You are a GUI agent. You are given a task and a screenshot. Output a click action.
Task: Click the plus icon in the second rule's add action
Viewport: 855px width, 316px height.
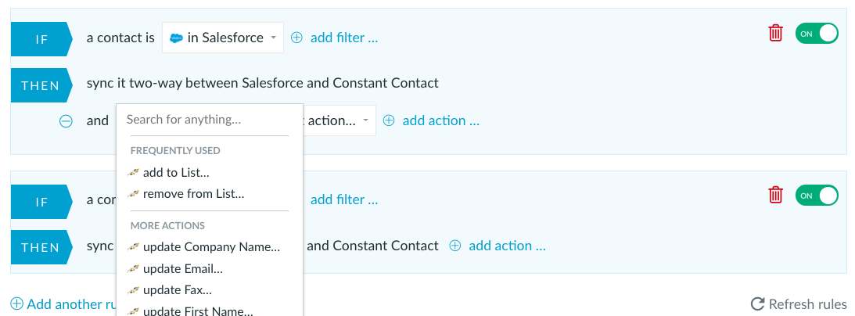(x=454, y=246)
